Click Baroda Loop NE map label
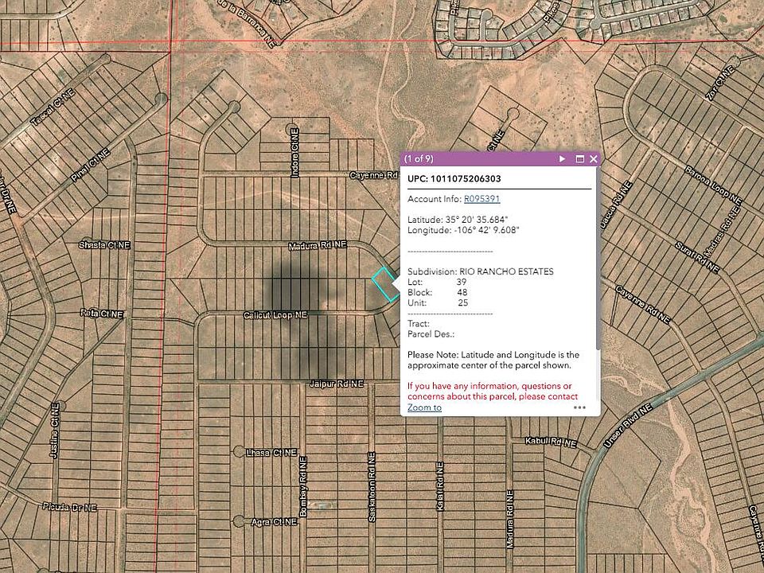 (x=713, y=185)
